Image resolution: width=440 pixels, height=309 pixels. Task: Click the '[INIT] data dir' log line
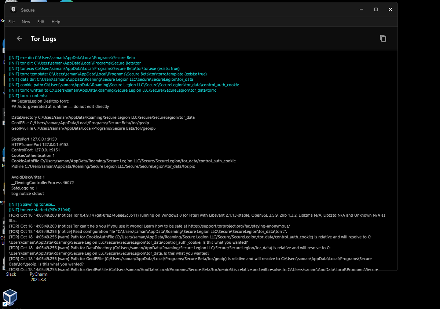[101, 79]
